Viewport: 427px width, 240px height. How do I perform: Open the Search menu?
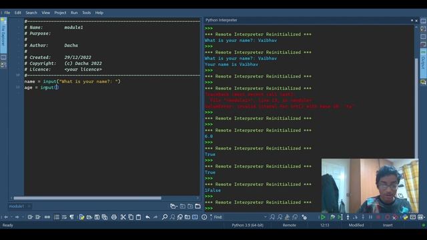31,13
